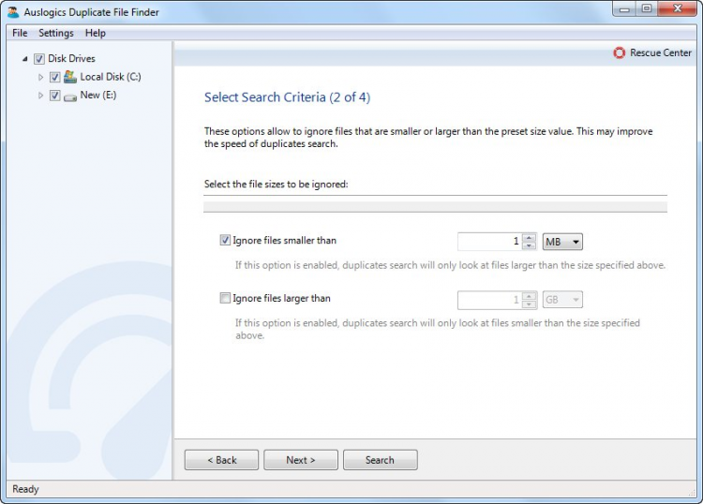Click the New (E:) drive icon
The height and width of the screenshot is (504, 703).
70,96
